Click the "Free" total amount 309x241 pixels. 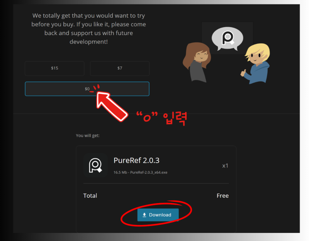click(223, 196)
